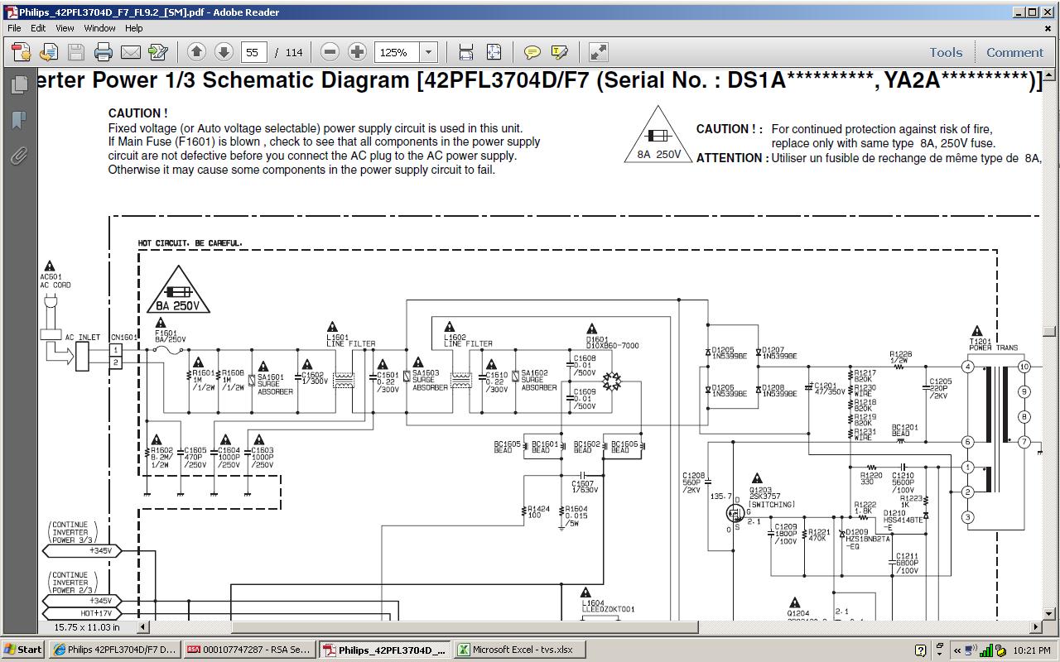Click the AC601 AC CORD label
Viewport: 1060px width, 662px height.
coord(55,281)
